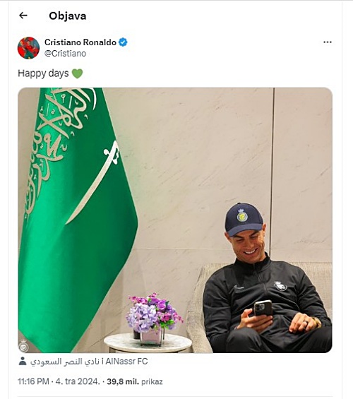Open the attached photo in full view
The image size is (353, 399).
(175, 220)
